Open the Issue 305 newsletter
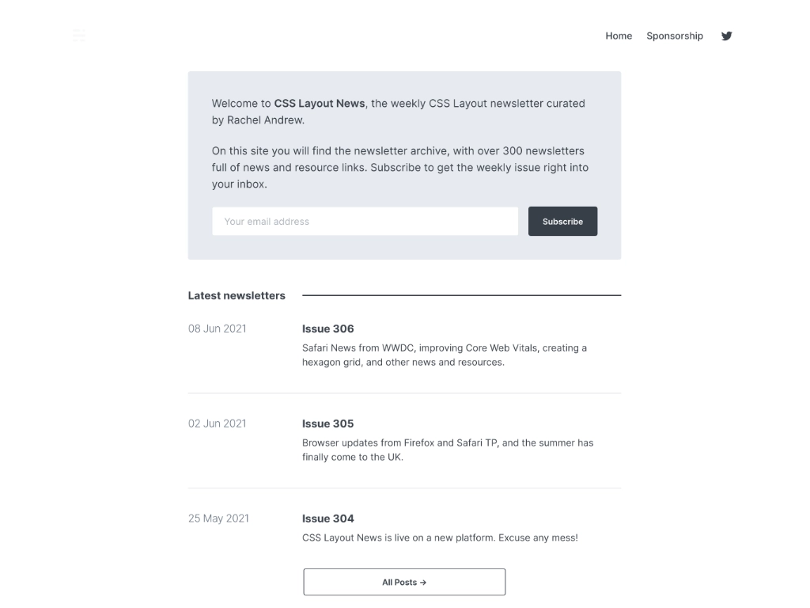 pos(328,424)
